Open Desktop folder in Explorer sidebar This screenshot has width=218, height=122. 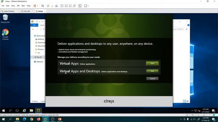pyautogui.click(x=40, y=39)
